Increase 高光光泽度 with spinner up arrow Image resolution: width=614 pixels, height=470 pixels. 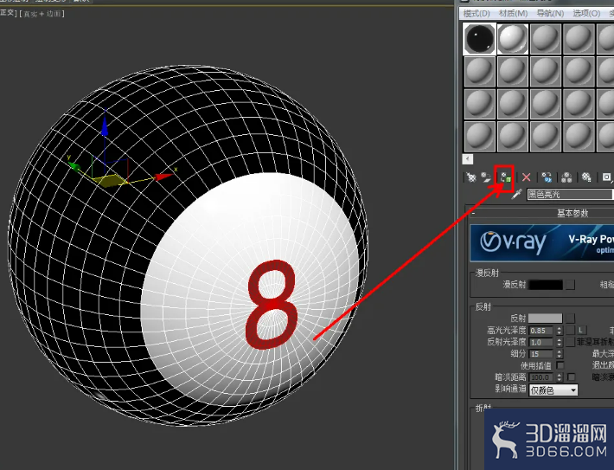click(x=560, y=328)
